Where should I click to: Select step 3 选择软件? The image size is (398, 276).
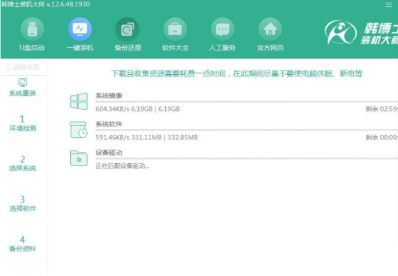tap(23, 203)
